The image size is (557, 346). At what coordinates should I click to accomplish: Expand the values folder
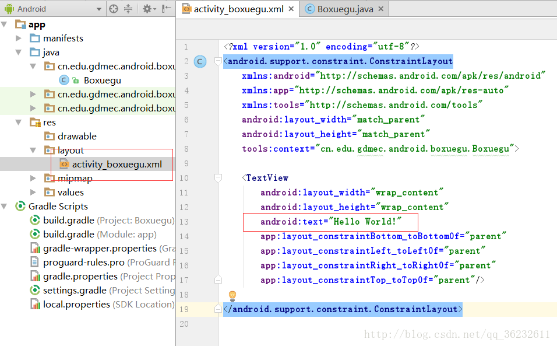(x=33, y=193)
